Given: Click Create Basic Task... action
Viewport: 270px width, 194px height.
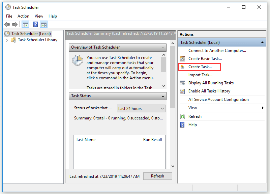Looking at the screenshot, I should 205,59.
